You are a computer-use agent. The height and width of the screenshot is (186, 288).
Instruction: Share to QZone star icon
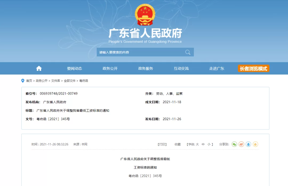[x=255, y=144]
